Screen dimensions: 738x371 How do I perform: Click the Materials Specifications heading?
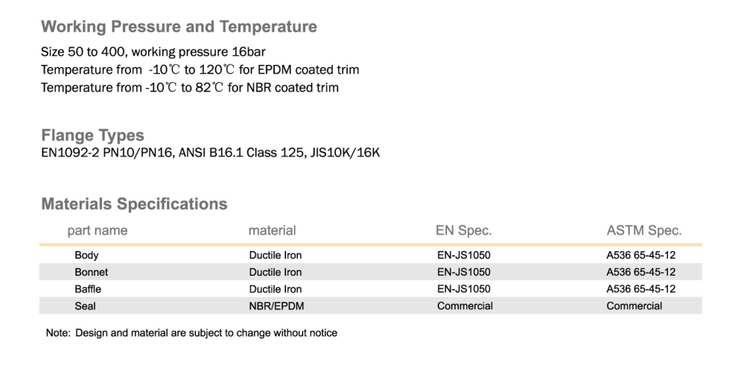coord(134,203)
